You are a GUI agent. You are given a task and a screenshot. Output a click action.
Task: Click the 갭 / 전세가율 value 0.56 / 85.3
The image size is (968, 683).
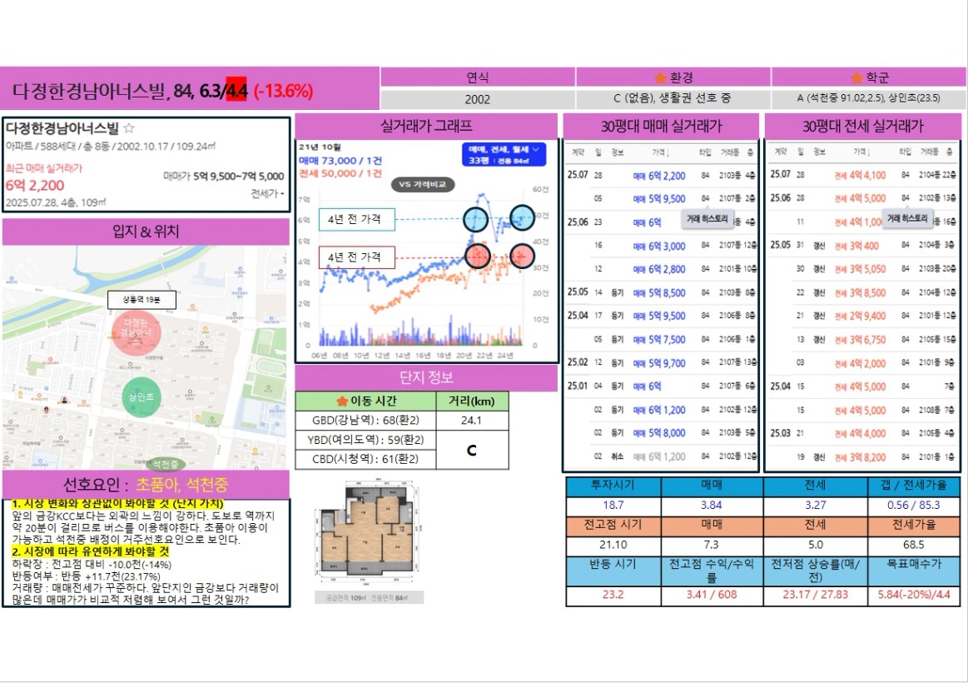coord(914,505)
